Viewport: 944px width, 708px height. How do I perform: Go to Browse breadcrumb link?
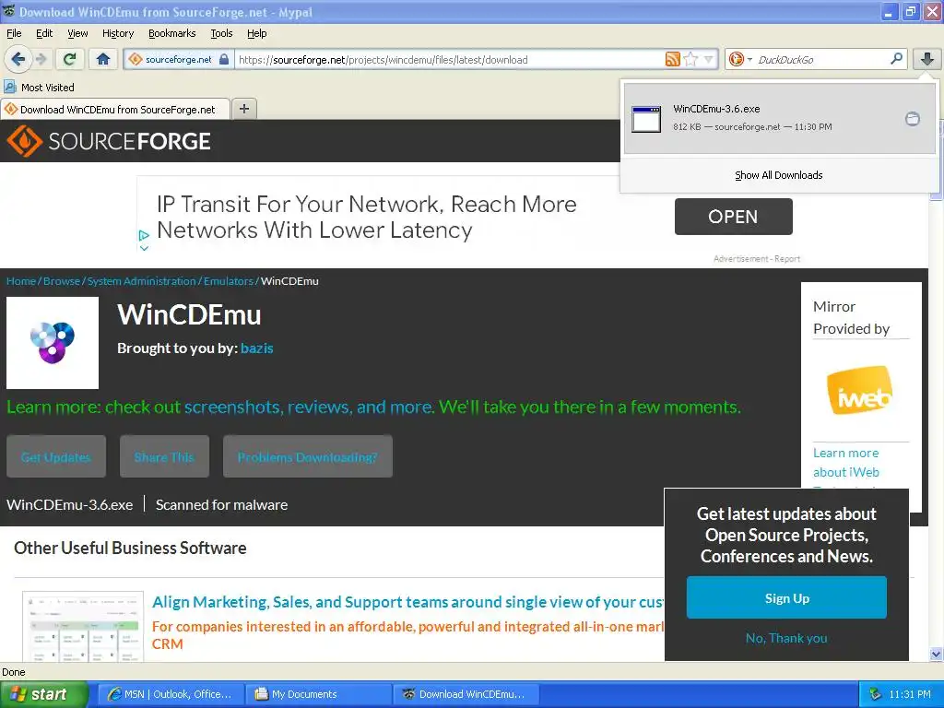(x=62, y=281)
